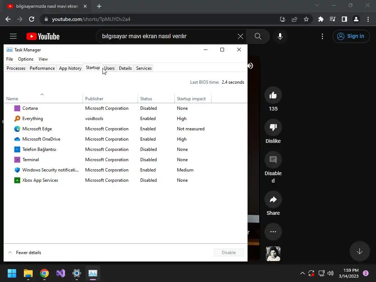
Task: Clear the YouTube search box text
Action: 240,36
